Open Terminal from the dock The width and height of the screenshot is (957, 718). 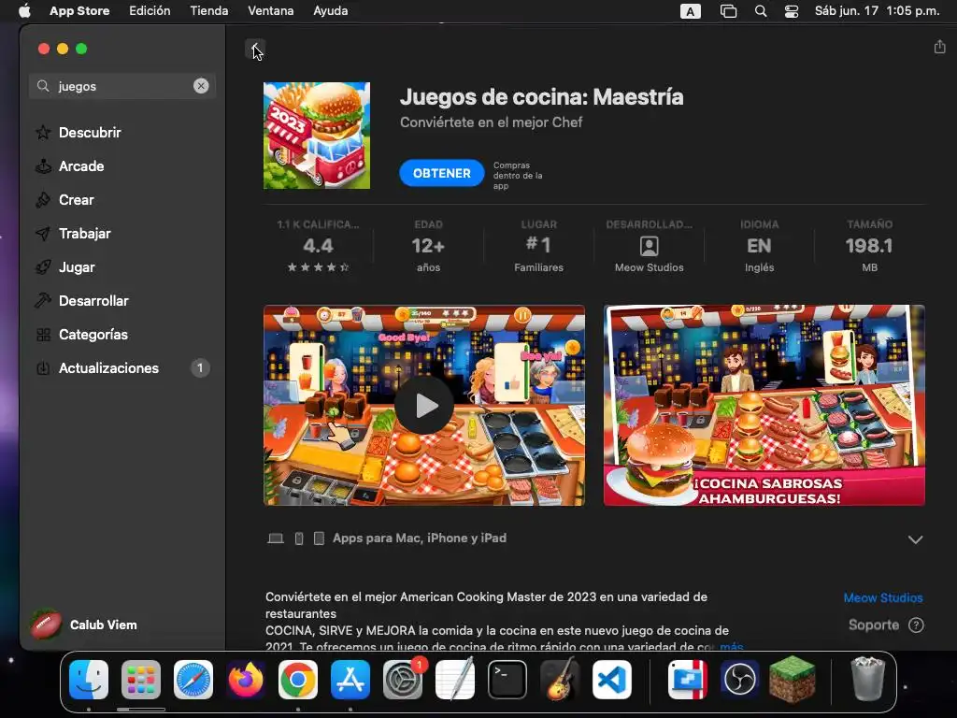pyautogui.click(x=507, y=680)
